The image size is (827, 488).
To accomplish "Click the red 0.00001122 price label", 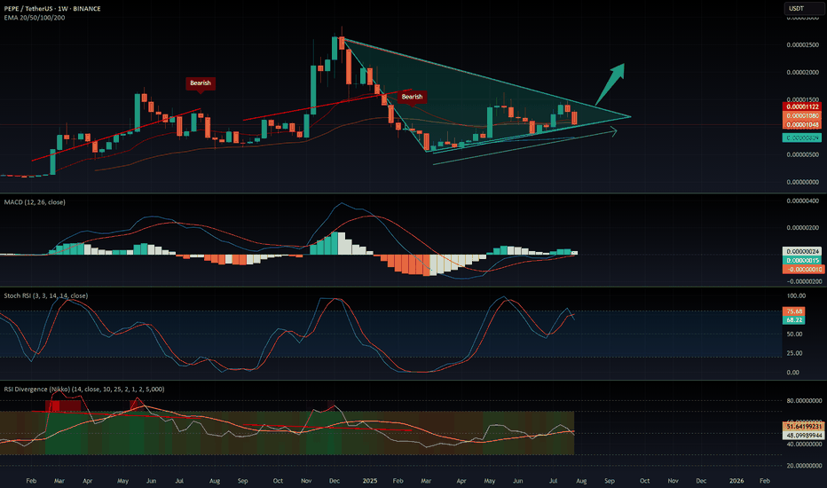I will [802, 106].
